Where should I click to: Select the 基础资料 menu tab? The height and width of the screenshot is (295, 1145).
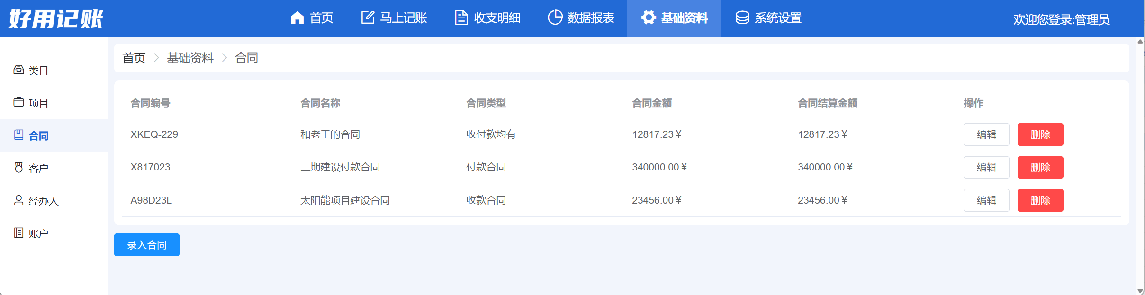pos(674,18)
